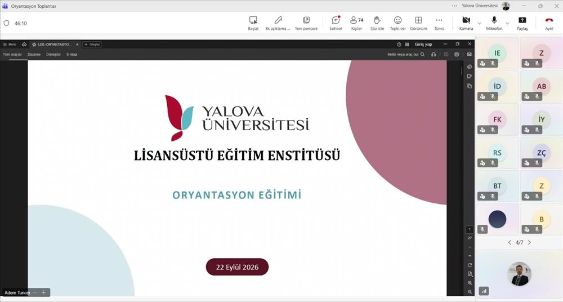Click the Başlat recording icon
This screenshot has height=302, width=563.
tap(253, 20)
